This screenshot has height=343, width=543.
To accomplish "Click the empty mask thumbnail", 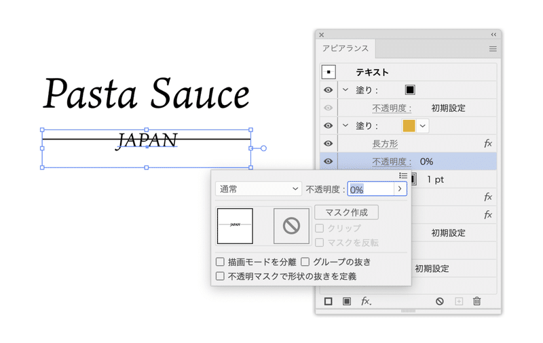I will pos(291,226).
